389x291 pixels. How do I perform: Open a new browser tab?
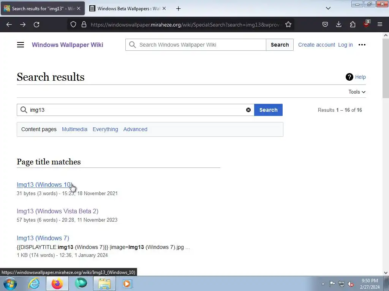pyautogui.click(x=179, y=9)
